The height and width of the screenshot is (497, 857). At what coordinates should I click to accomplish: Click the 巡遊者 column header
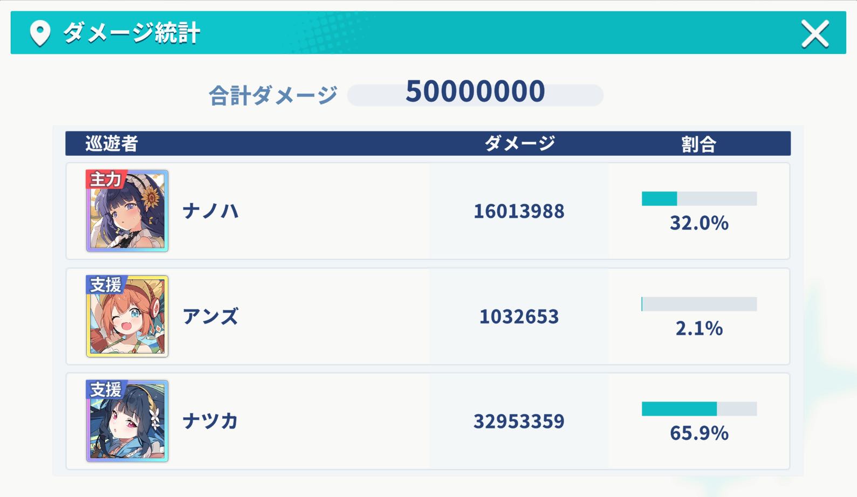[112, 143]
